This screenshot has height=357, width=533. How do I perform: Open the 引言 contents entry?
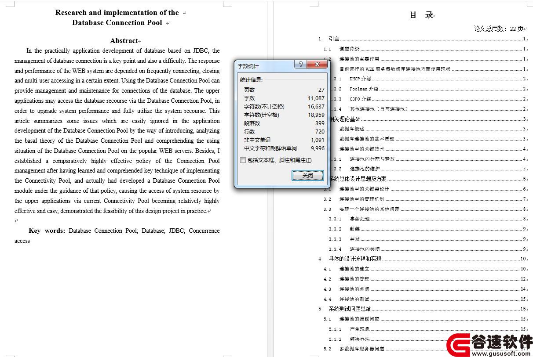point(423,39)
